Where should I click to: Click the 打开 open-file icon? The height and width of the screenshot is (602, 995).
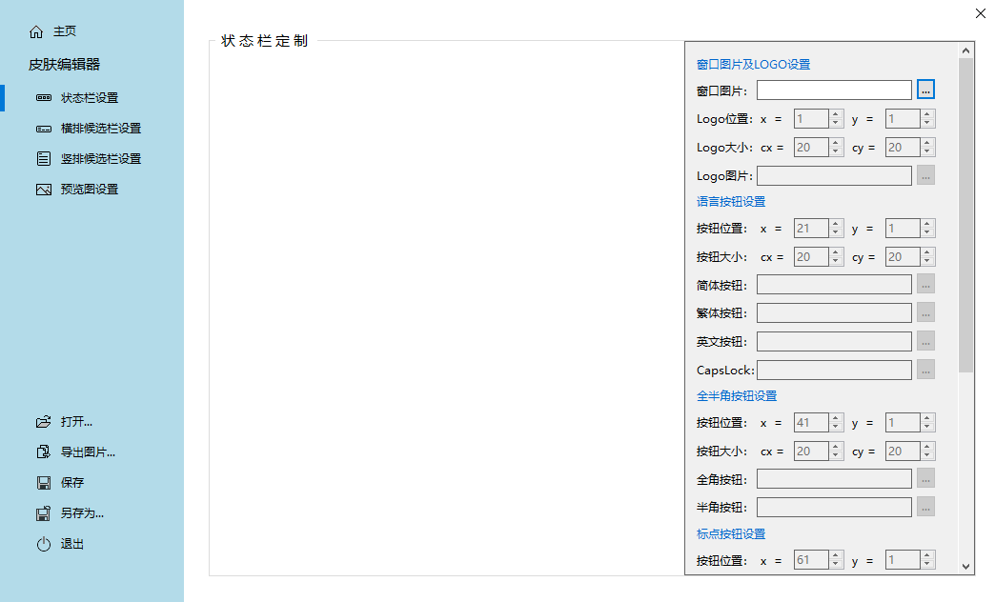pos(44,421)
